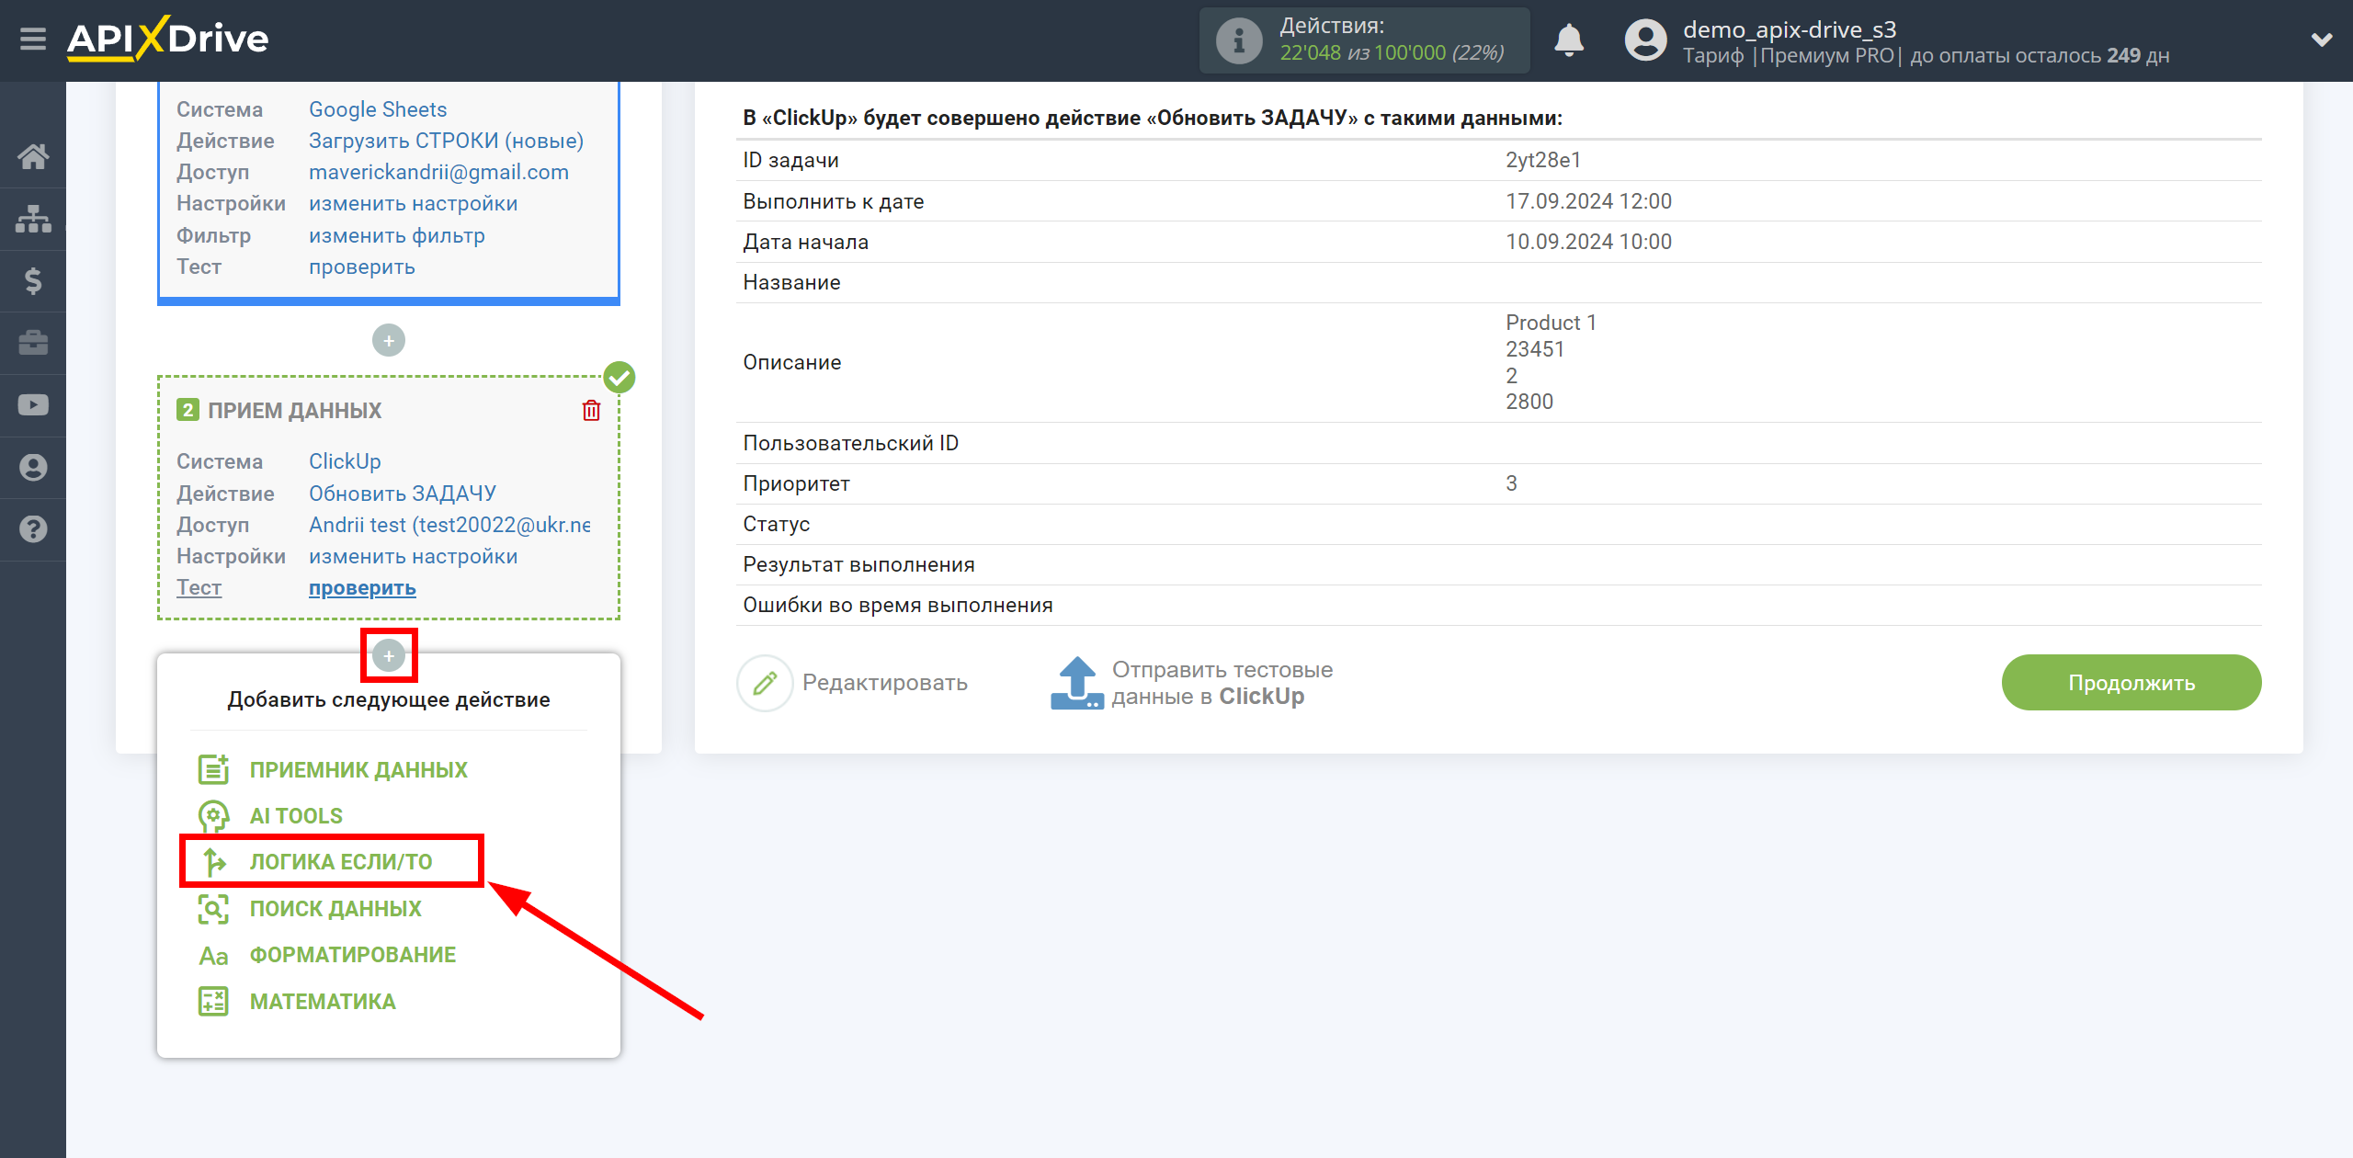Go to Home in sidebar

[33, 156]
